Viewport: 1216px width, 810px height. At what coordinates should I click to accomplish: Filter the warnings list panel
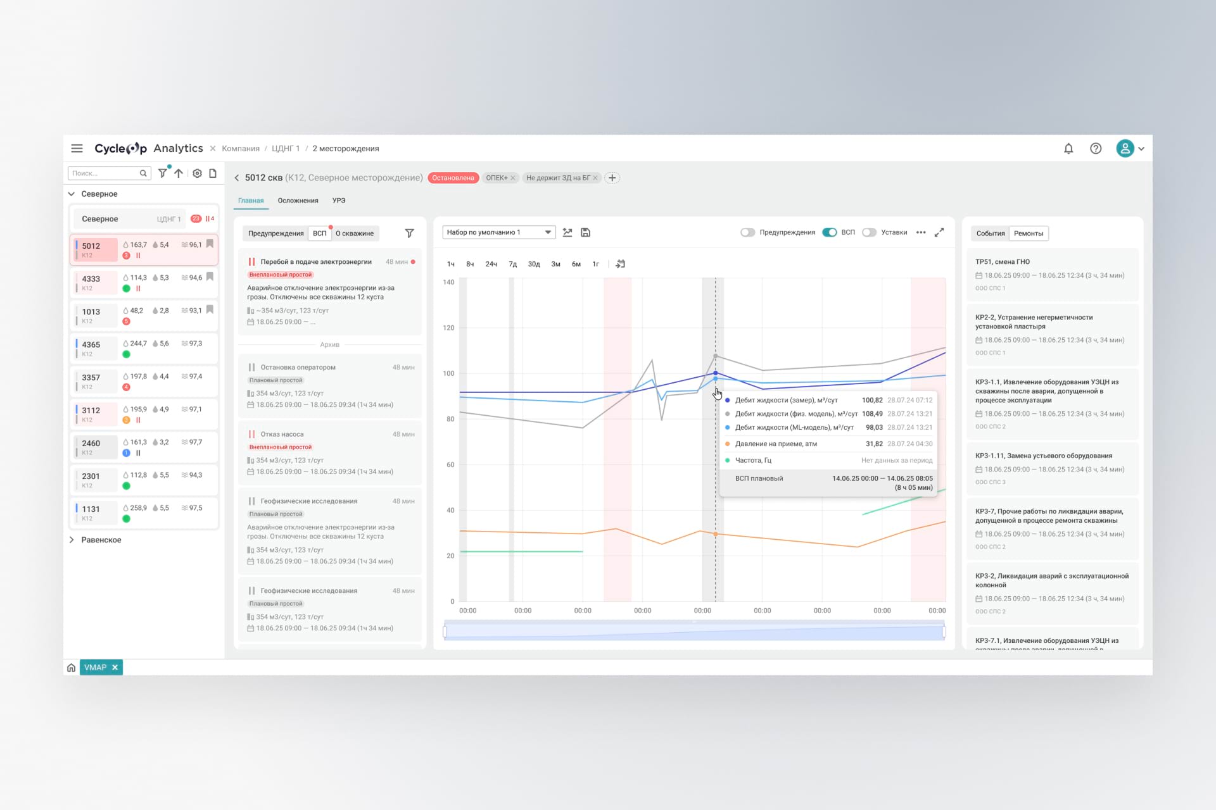point(409,233)
